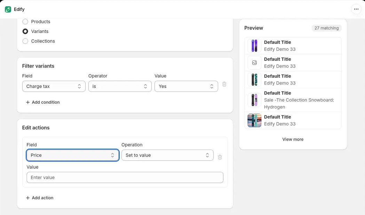Open the 'is' operator dropdown

click(x=120, y=86)
